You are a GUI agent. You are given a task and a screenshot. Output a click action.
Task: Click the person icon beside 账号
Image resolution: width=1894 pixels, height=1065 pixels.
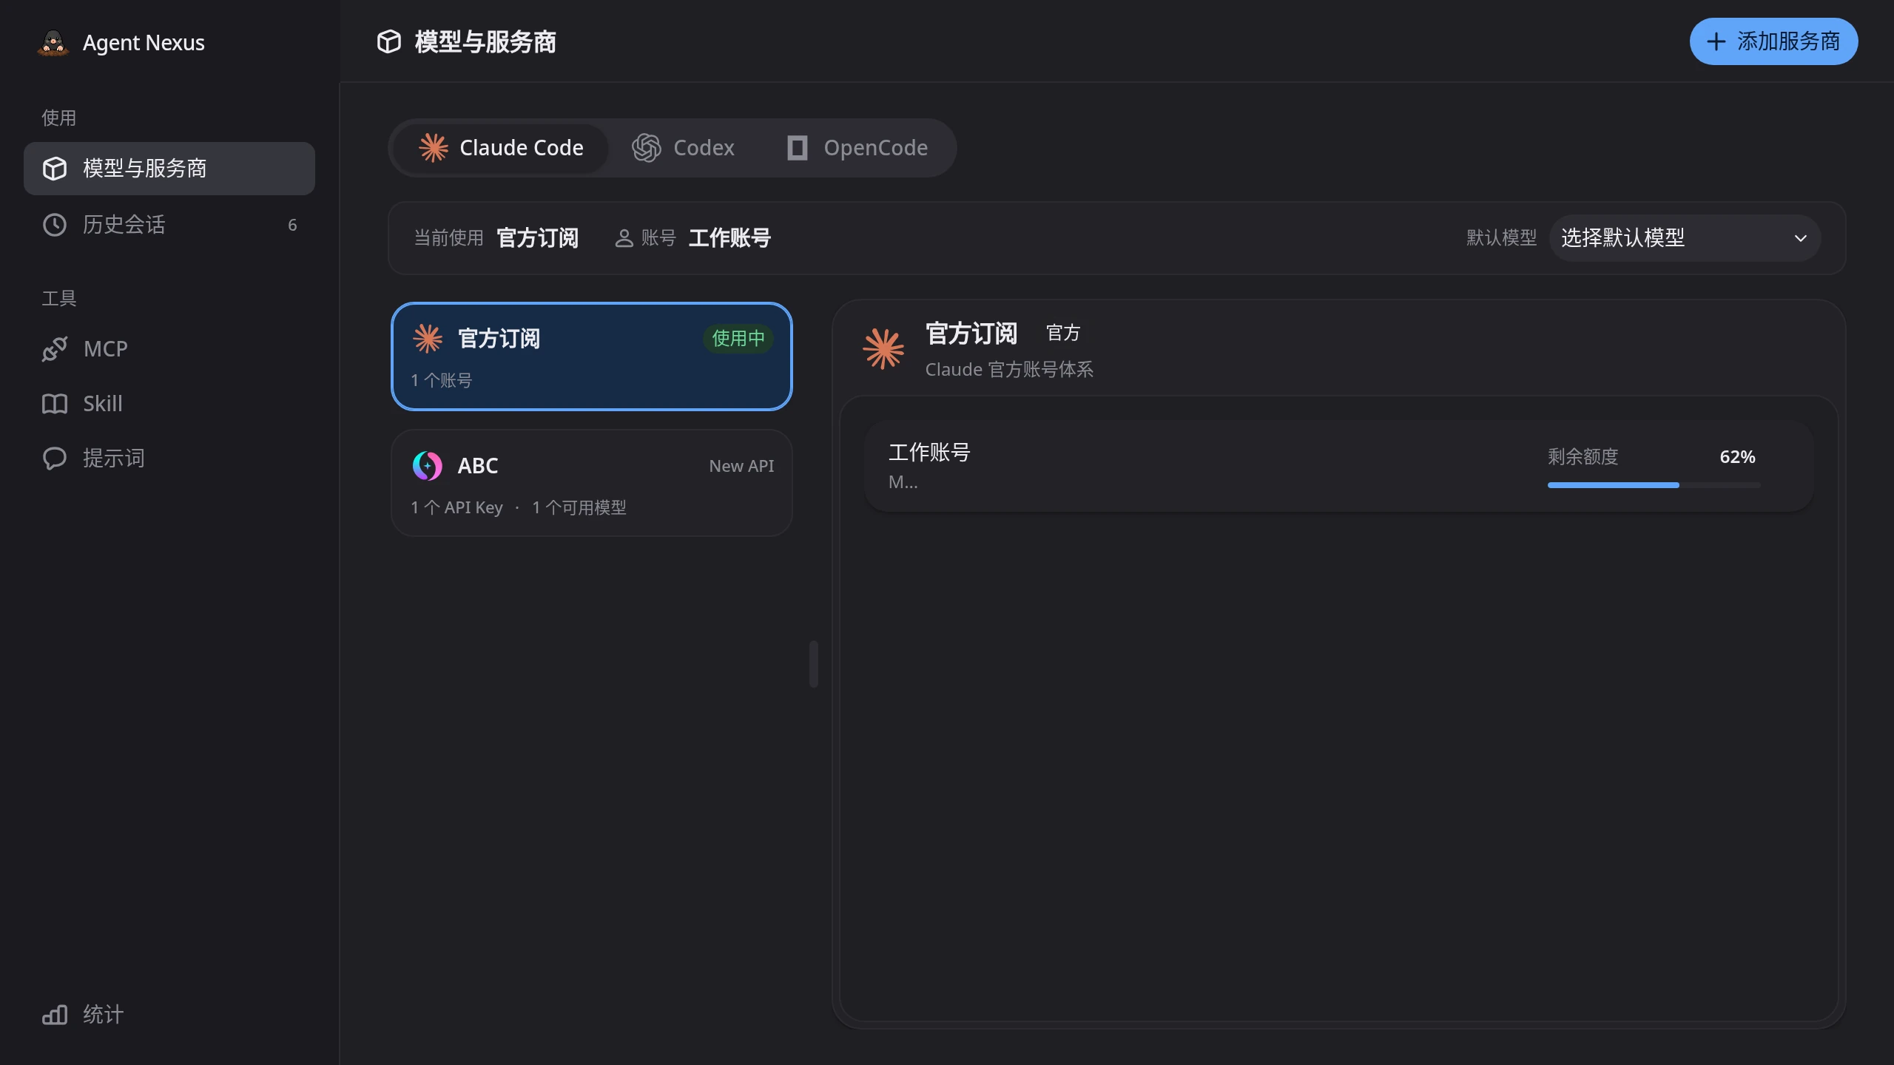coord(624,238)
